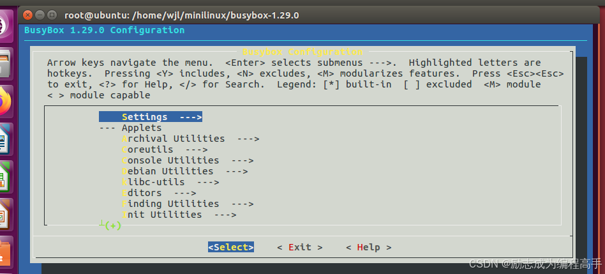Viewport: 605px width, 274px height.
Task: Click the yellow 'Busybox Configuration' dialog title
Action: click(302, 51)
